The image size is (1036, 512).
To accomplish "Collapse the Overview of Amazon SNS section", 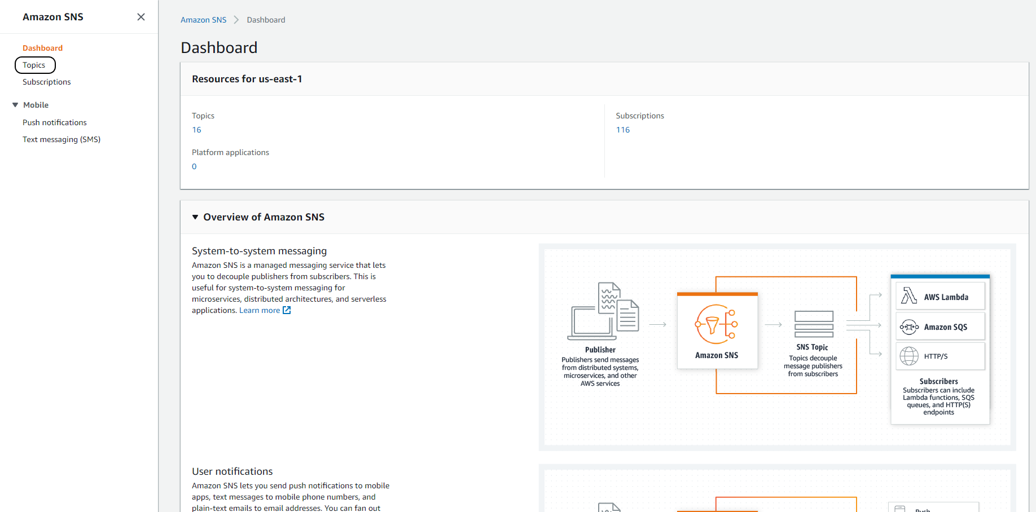I will (x=195, y=217).
